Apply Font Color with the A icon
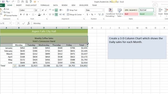 (44, 14)
